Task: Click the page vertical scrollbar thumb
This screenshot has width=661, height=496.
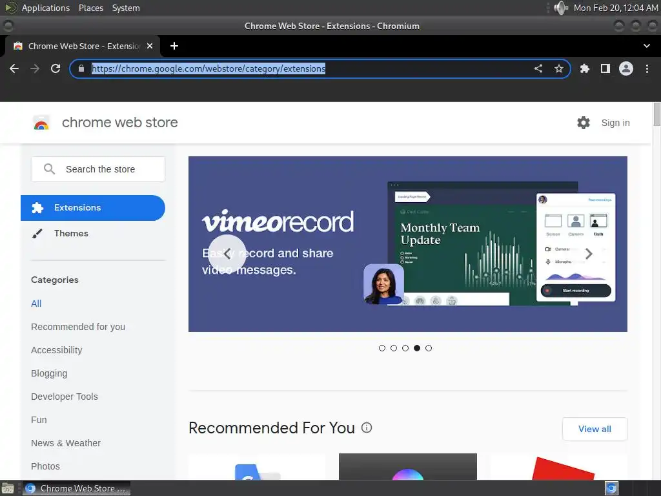Action: [656, 114]
